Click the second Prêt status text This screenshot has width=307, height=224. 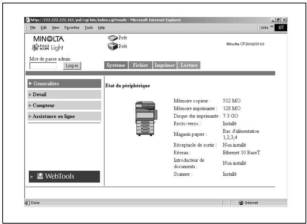[123, 46]
